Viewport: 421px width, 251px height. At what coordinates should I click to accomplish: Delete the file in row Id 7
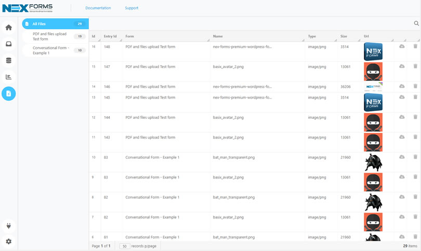(x=415, y=217)
